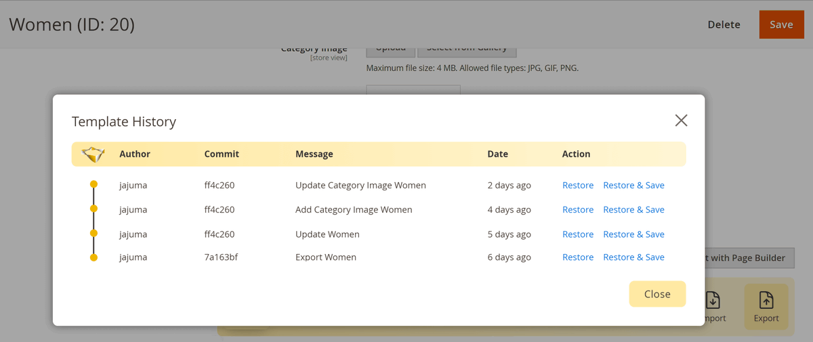The height and width of the screenshot is (342, 813).
Task: Click the template logo icon in table header
Action: click(x=93, y=154)
